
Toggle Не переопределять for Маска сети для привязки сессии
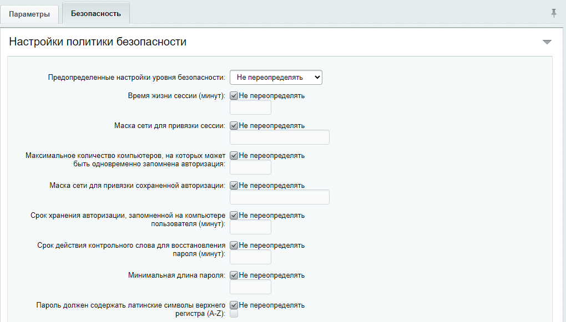tap(234, 126)
